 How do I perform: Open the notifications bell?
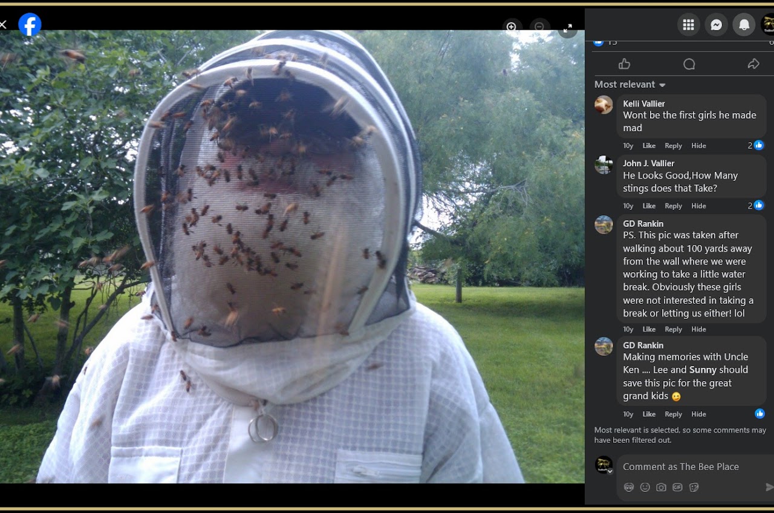coord(744,25)
